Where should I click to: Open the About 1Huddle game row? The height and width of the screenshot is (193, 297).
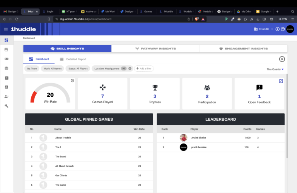click(63, 138)
